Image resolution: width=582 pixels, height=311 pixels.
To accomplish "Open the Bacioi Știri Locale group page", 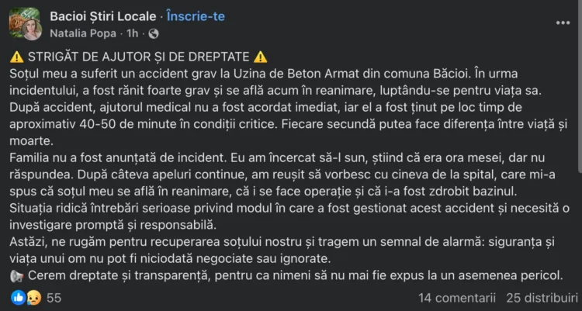I will tap(102, 16).
